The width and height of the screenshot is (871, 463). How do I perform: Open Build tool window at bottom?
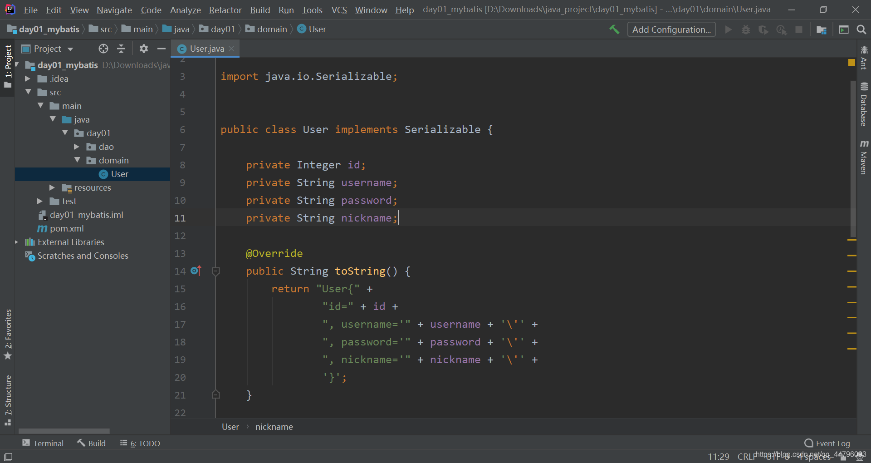click(91, 443)
